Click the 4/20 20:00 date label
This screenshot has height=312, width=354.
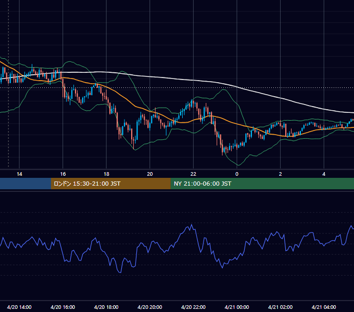150,307
